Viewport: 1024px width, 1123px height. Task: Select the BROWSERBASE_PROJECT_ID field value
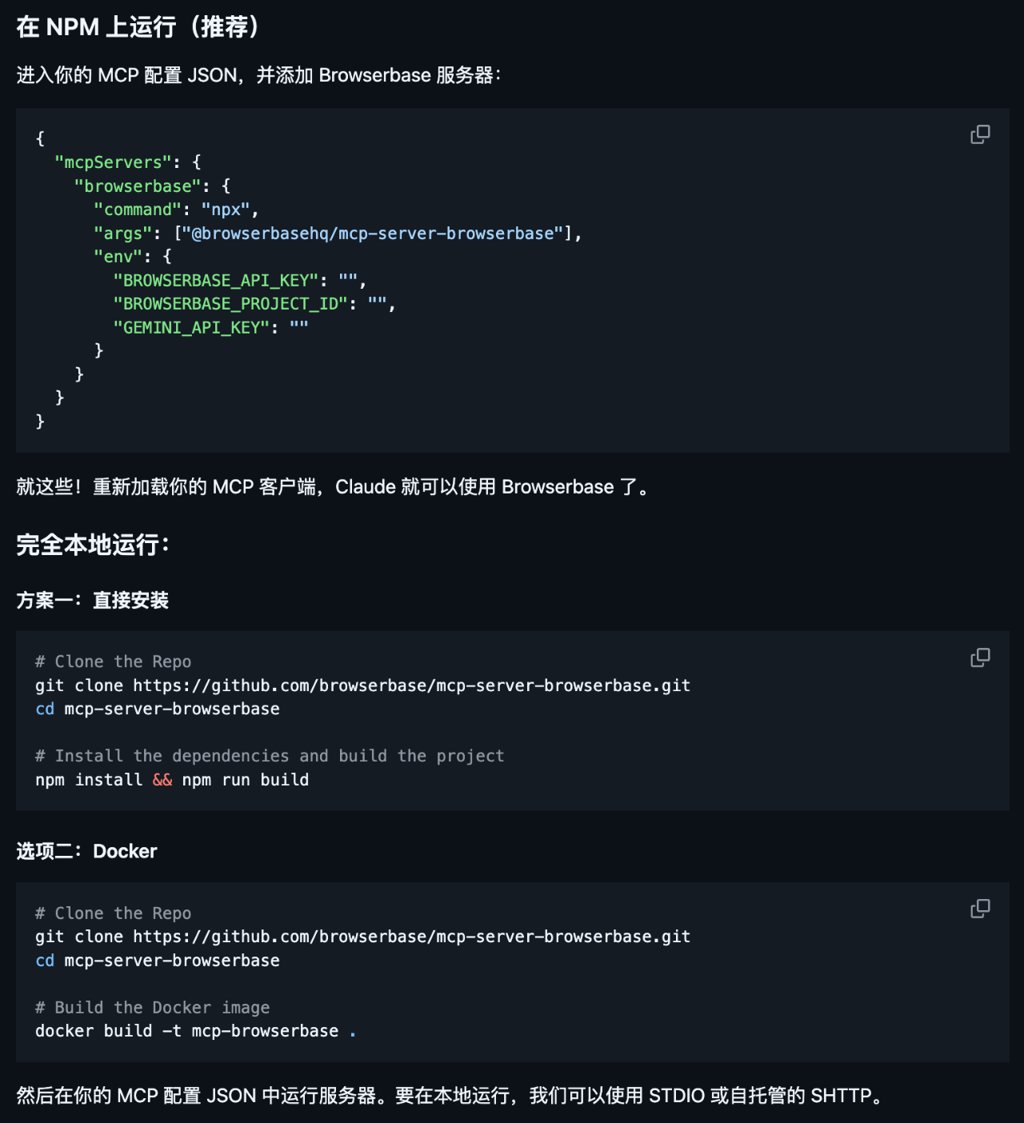377,303
